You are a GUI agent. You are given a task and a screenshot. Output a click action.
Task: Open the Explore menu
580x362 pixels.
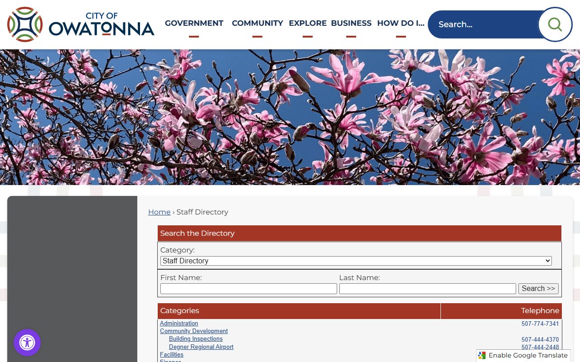308,23
